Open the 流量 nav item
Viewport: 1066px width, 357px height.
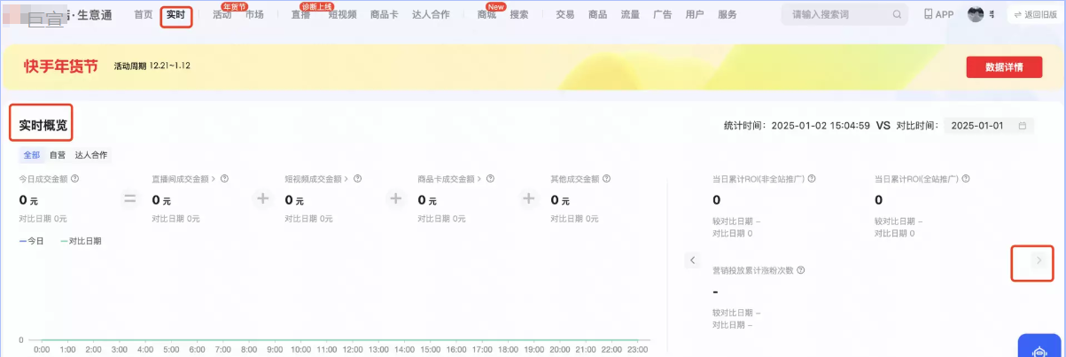coord(630,15)
